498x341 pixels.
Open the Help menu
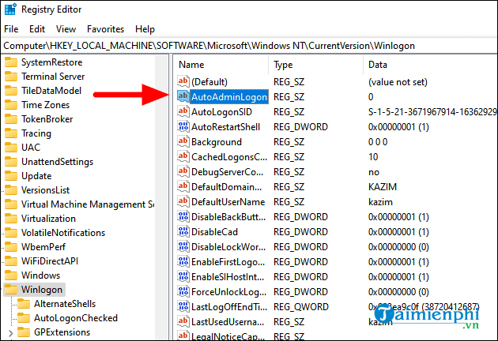coord(145,29)
